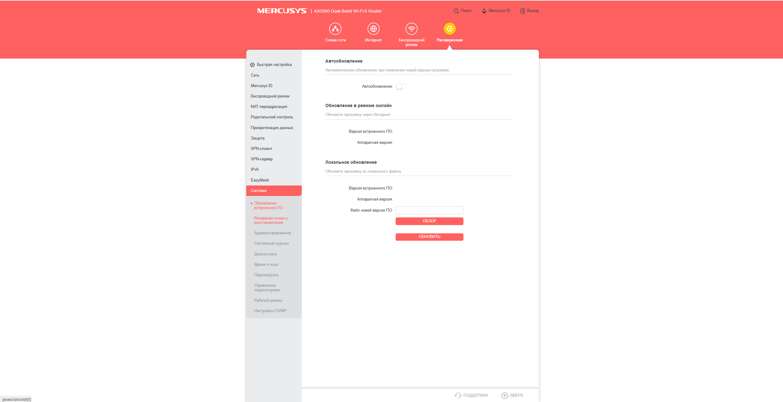This screenshot has height=402, width=783.
Task: Select Системный журнал in the sidebar
Action: [x=271, y=243]
